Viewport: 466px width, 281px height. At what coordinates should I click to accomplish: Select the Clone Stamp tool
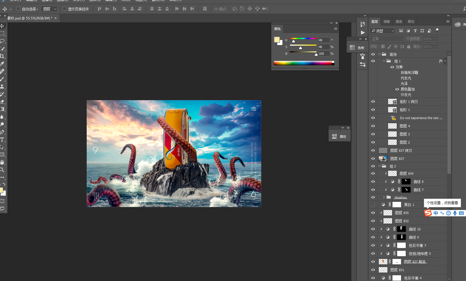(x=2, y=86)
